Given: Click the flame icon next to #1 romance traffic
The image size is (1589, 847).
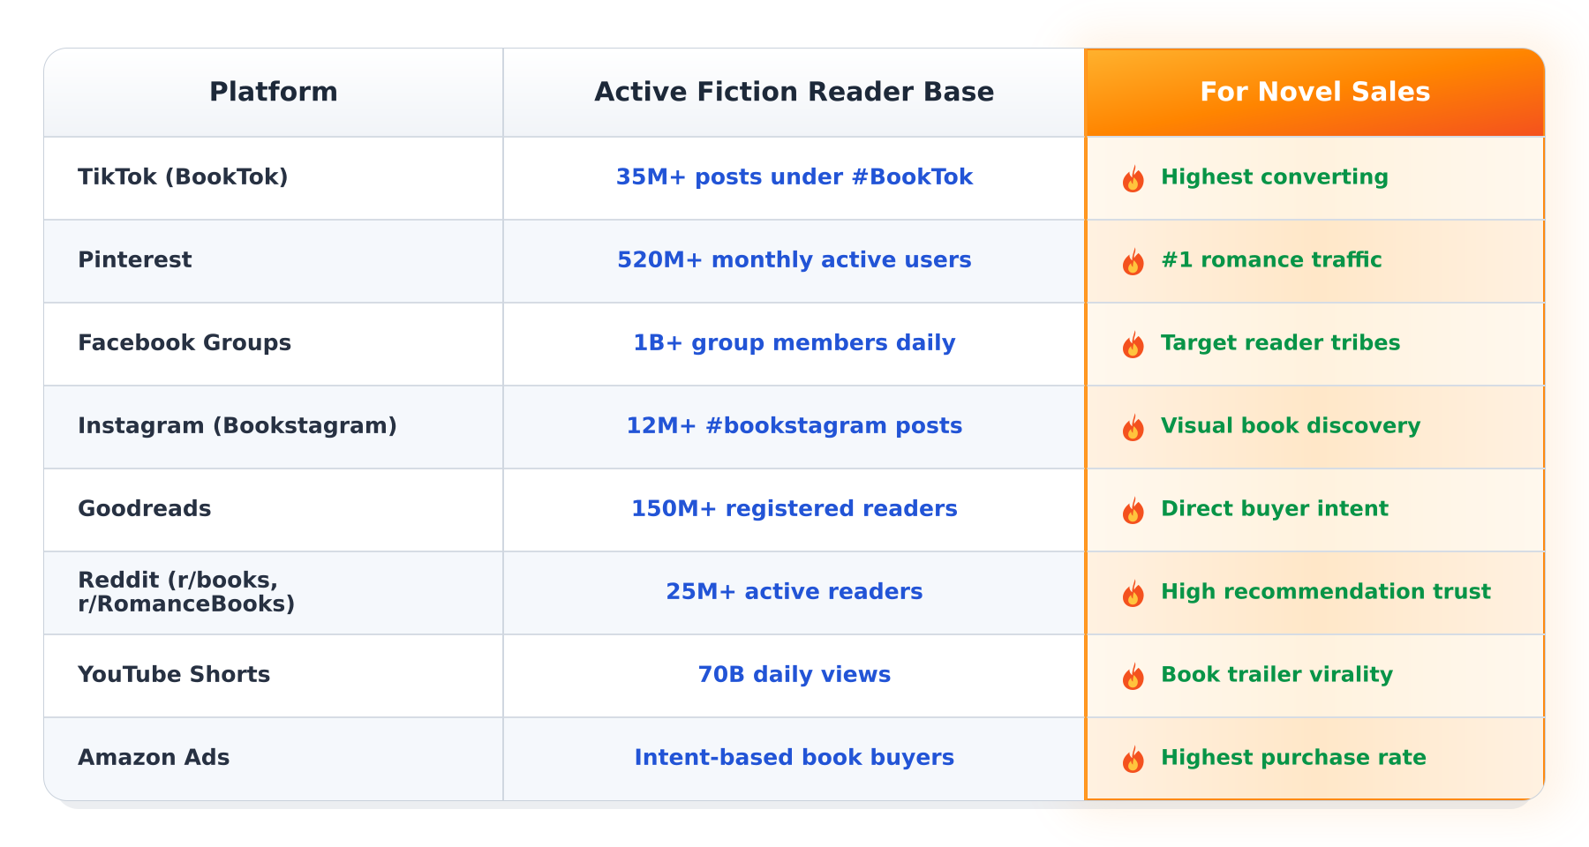Looking at the screenshot, I should 1133,262.
